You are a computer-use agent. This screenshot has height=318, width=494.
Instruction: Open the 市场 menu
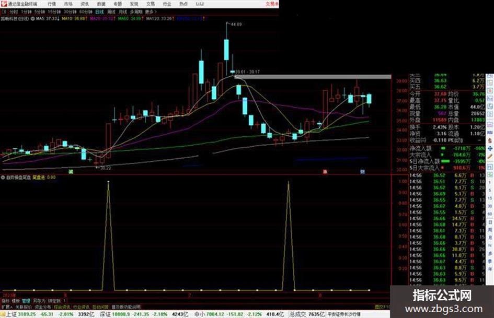tap(68, 4)
